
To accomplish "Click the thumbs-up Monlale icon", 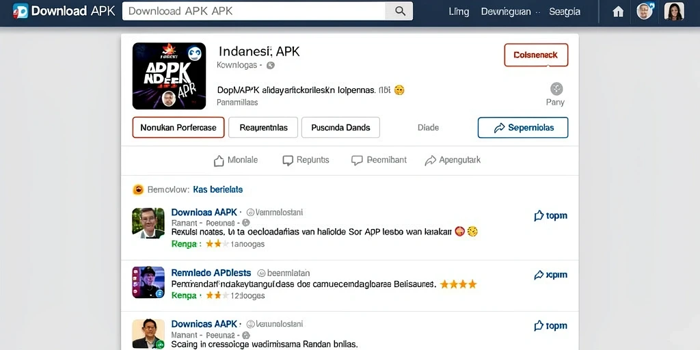I will click(x=219, y=160).
